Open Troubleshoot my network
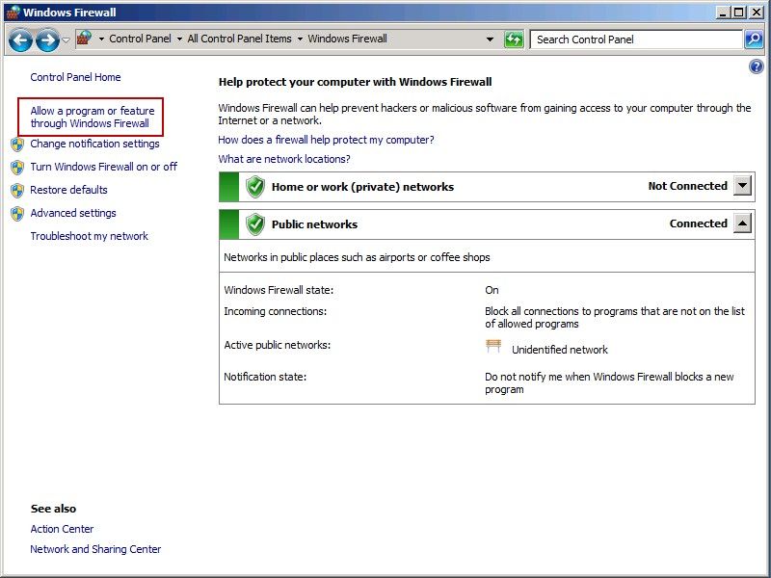The image size is (771, 578). pos(89,236)
